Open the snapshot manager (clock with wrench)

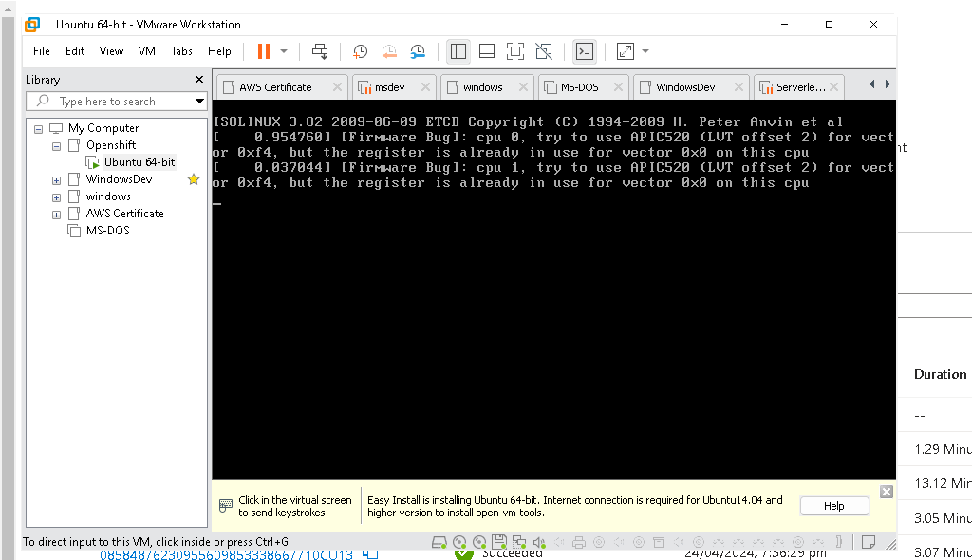pos(418,51)
